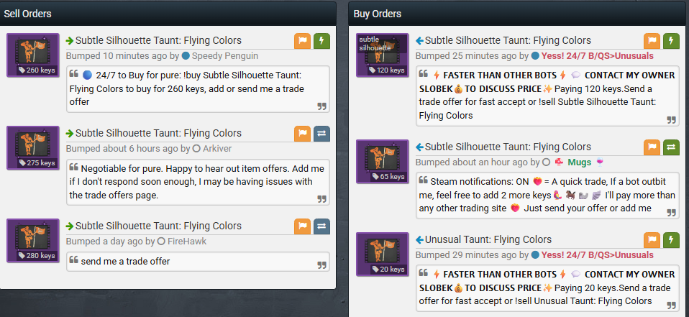Open the first sell order title Subtle Silhouette Taunt
Viewport: 689px width, 317px height.
(158, 40)
